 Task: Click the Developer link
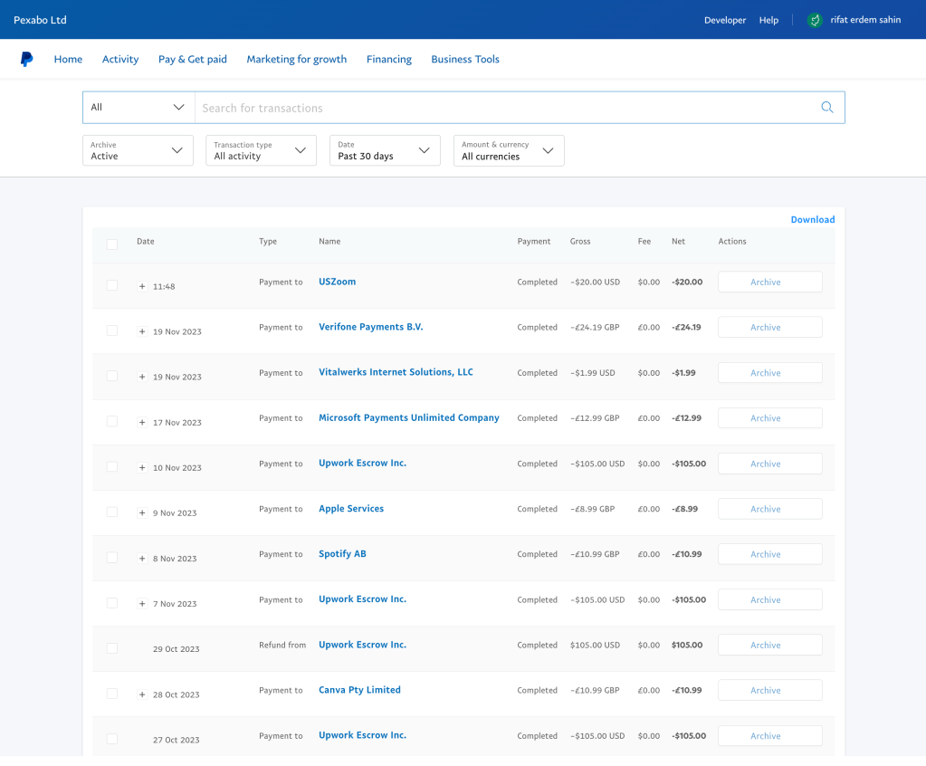(725, 20)
